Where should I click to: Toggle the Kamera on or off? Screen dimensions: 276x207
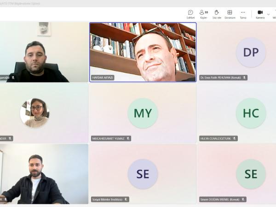260,14
